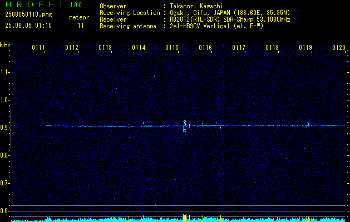Click the 0112 time marker

[x=72, y=48]
